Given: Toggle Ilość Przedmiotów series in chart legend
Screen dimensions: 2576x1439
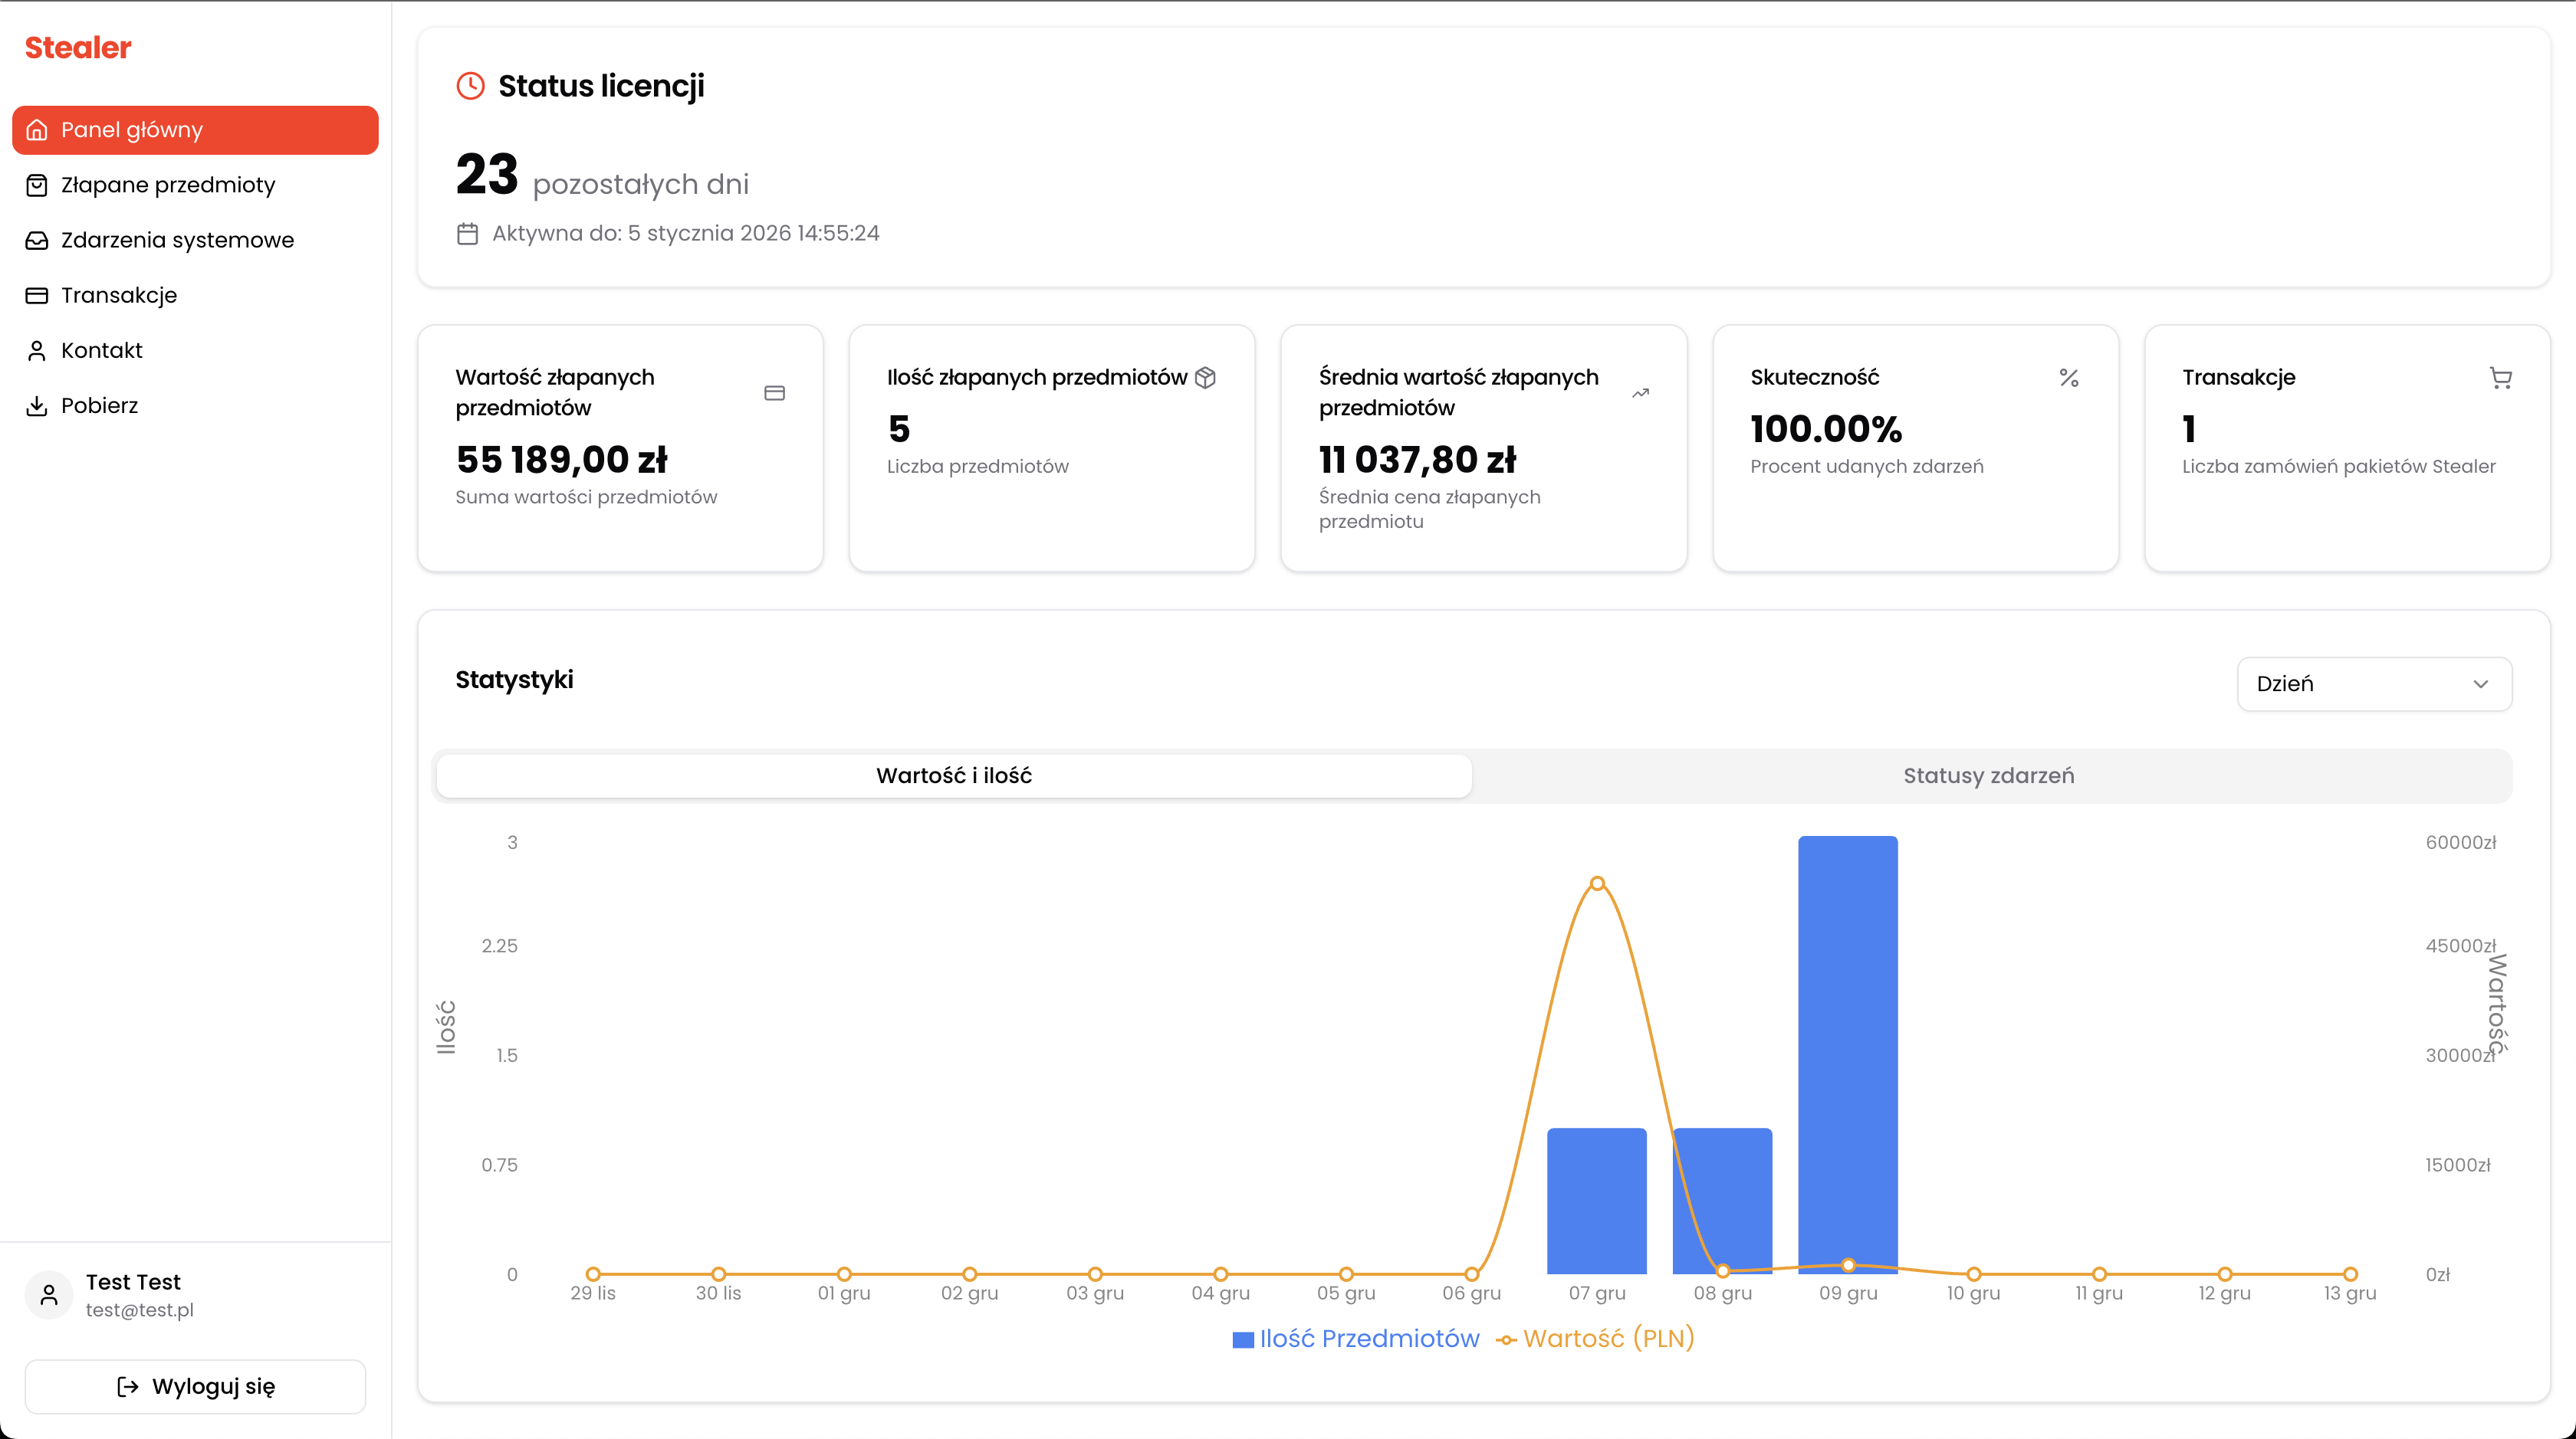Looking at the screenshot, I should pos(1355,1339).
